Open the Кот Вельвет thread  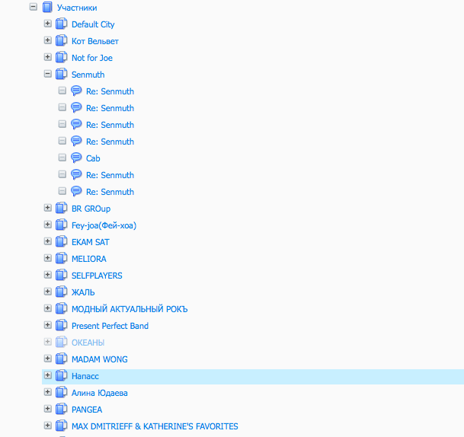(95, 41)
